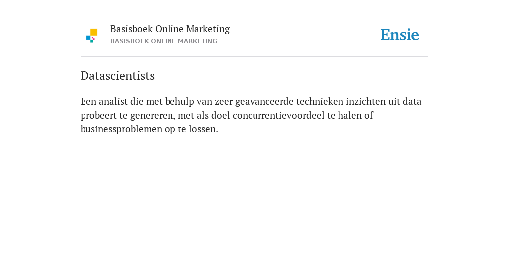
Task: Click the word 'technieken' in the paragraph
Action: pyautogui.click(x=320, y=101)
